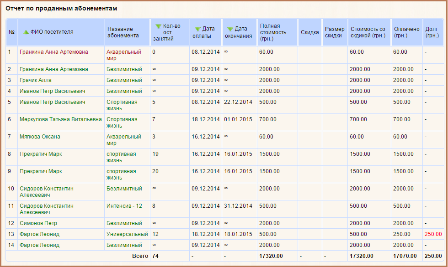Click the sort arrow in Дата окончания header
The image size is (448, 267).
pos(230,29)
